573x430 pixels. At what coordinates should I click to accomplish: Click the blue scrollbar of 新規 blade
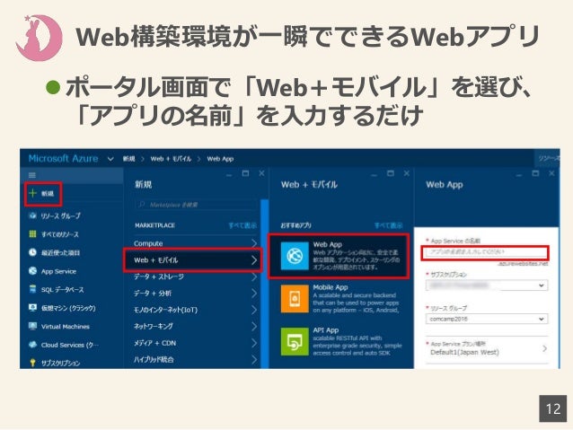pos(265,284)
